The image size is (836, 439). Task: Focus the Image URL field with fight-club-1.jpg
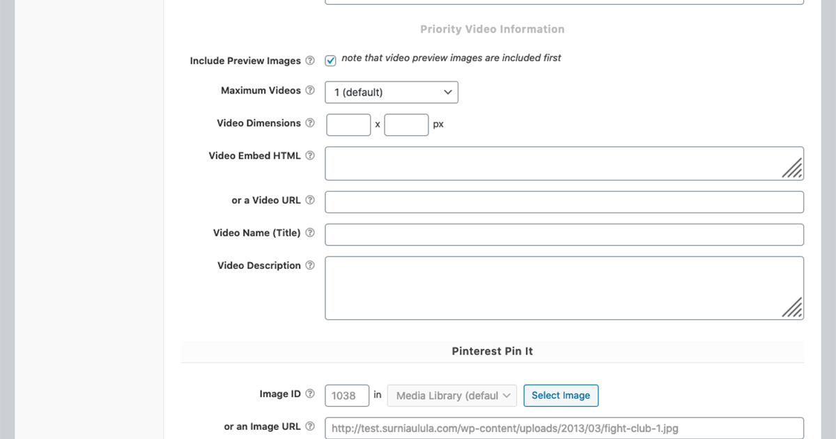pos(564,428)
